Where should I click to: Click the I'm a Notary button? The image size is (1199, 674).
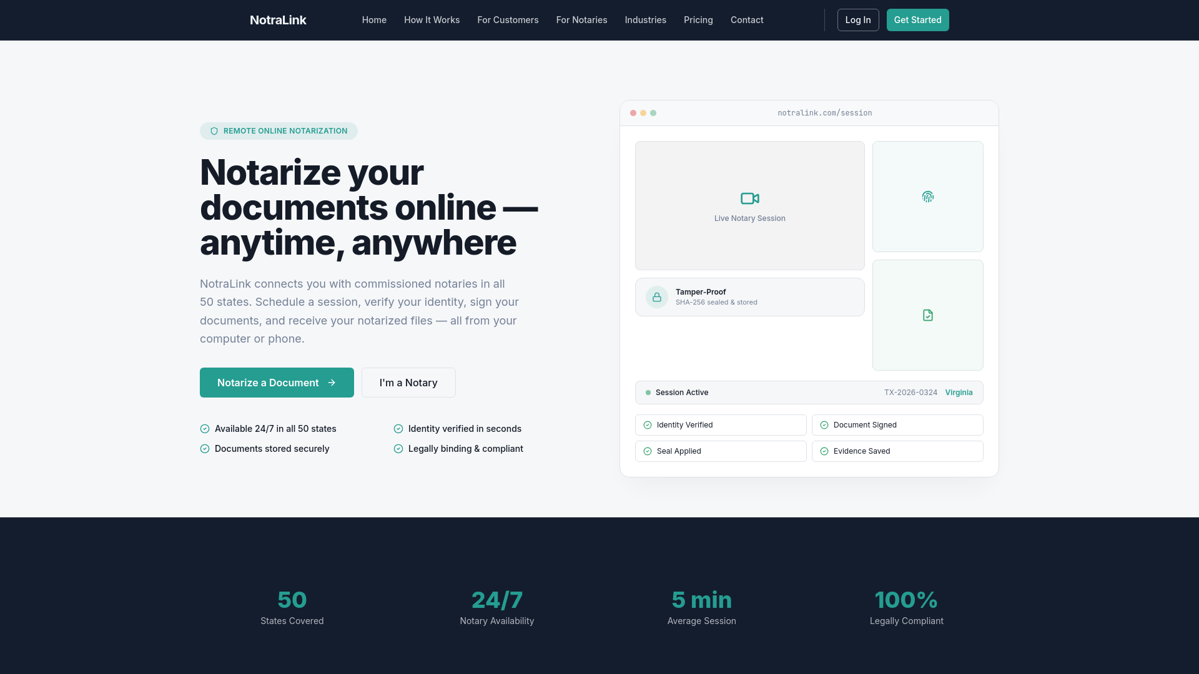click(x=408, y=383)
